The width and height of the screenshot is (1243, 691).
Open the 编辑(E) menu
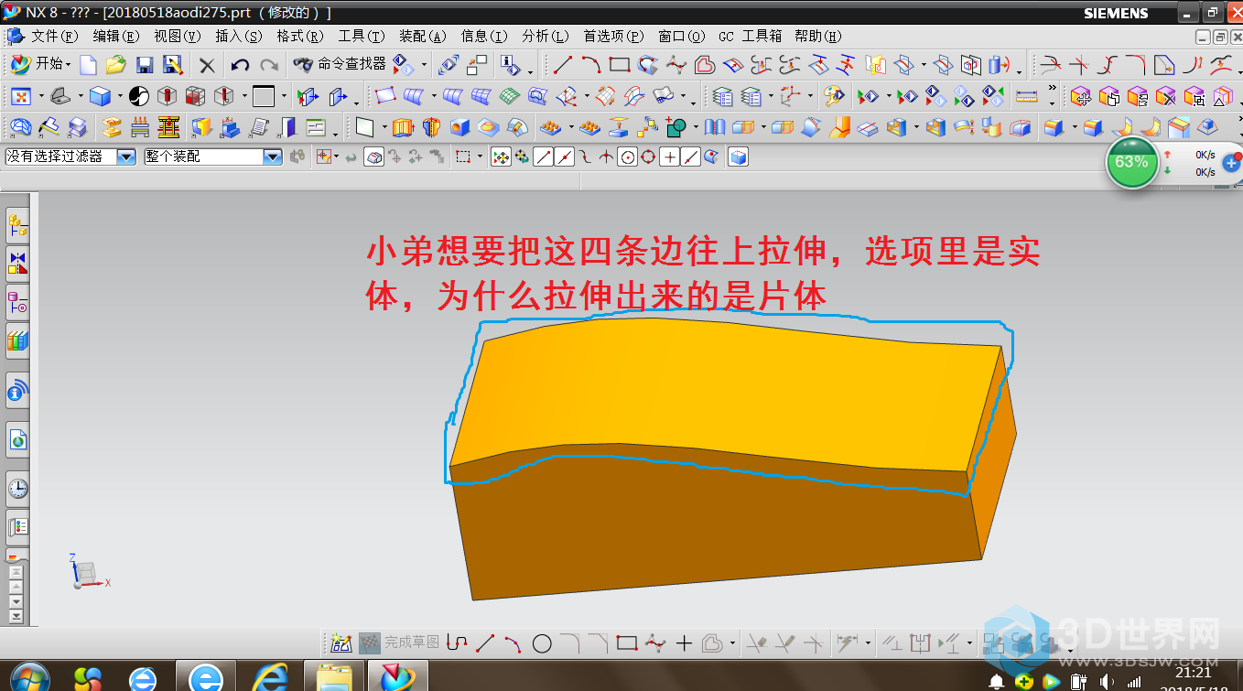click(x=116, y=36)
